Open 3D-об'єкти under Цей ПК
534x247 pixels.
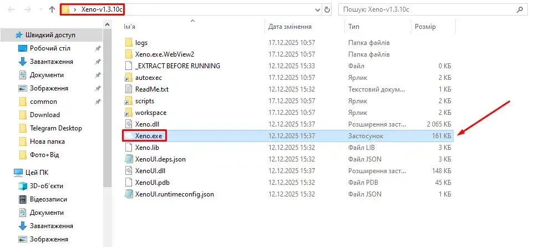[x=47, y=186]
